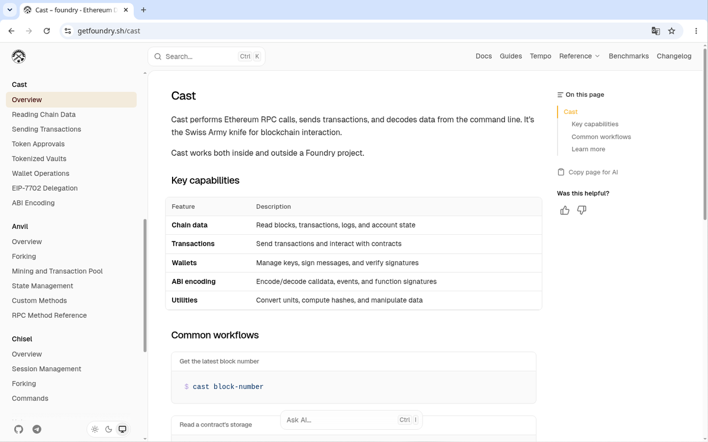Click the browser back arrow
The height and width of the screenshot is (442, 708).
tap(12, 31)
